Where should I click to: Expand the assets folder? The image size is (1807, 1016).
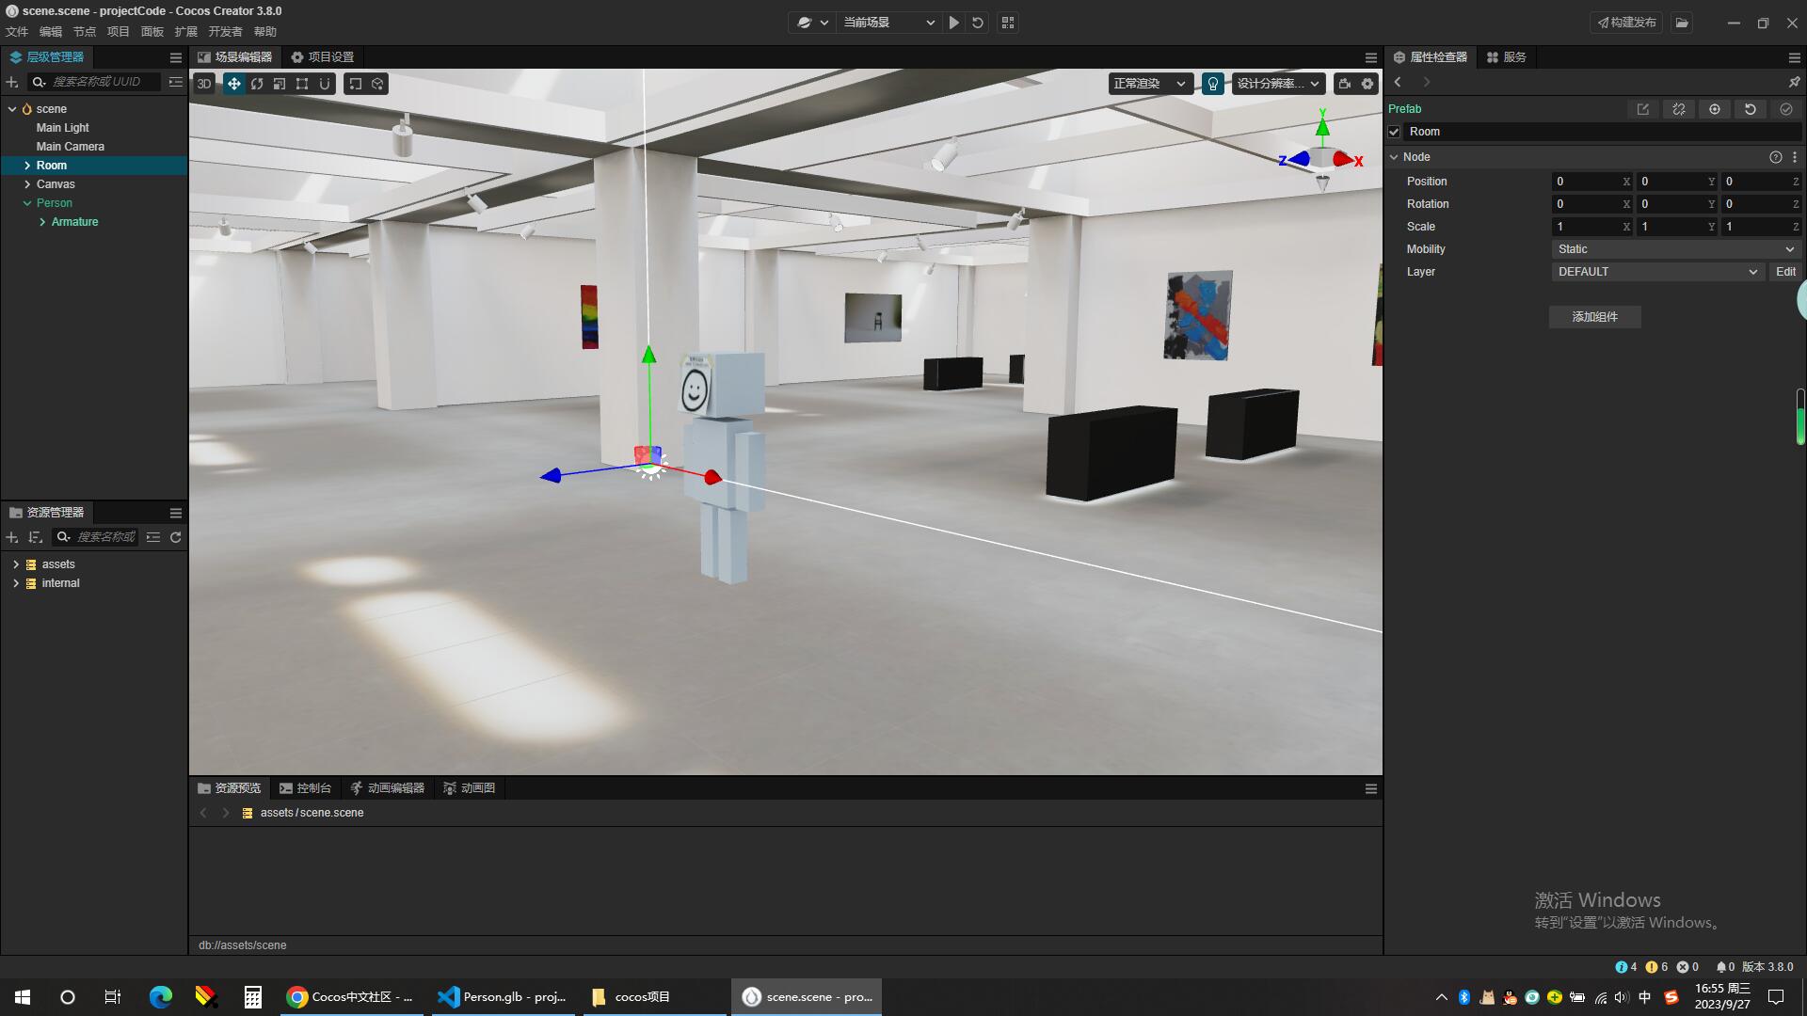coord(16,564)
